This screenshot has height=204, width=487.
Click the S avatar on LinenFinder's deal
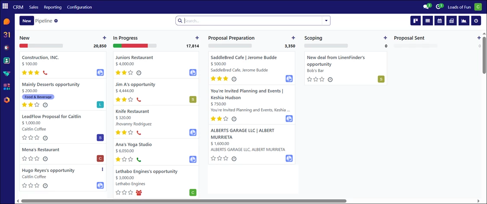tap(381, 79)
